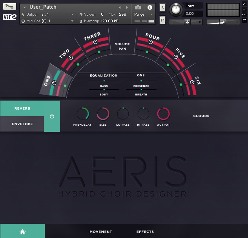Viewport: 248px width, 238px height.
Task: Select layer SIX segment label
Action: pos(198,81)
